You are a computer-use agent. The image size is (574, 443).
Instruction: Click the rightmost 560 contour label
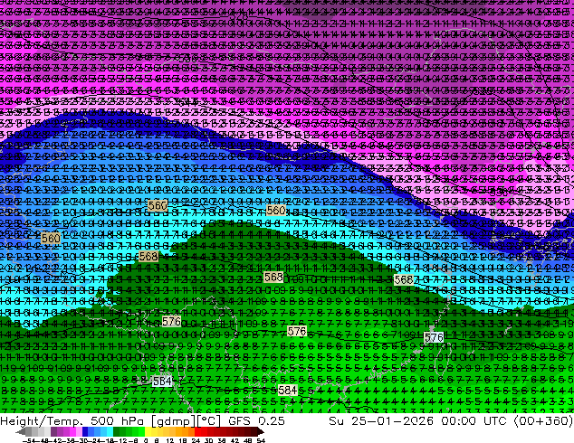(276, 210)
